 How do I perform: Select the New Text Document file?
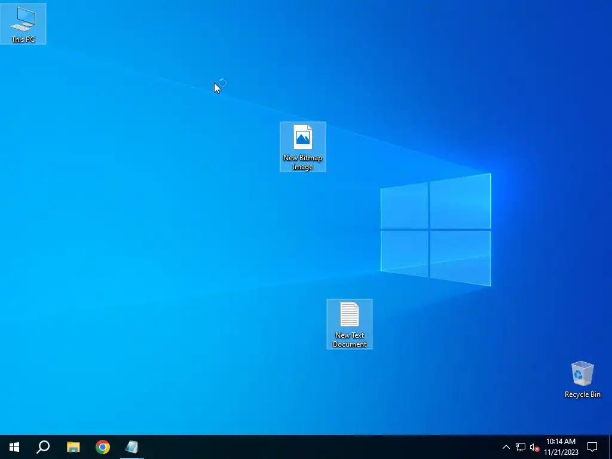coord(350,325)
